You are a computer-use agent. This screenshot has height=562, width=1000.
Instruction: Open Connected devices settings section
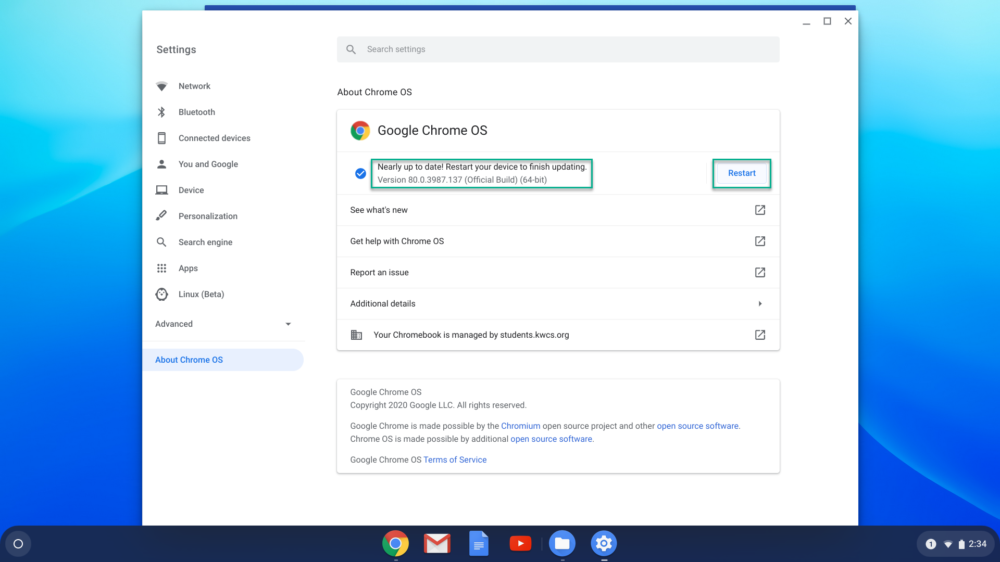point(214,138)
